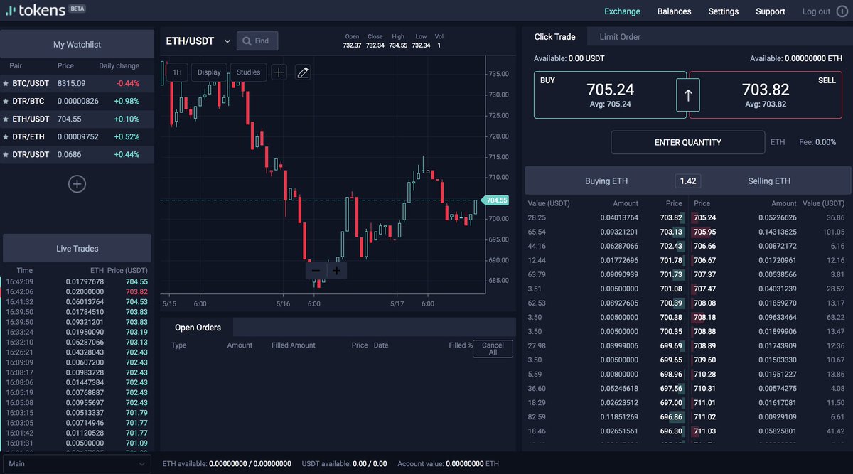This screenshot has width=853, height=474.
Task: Click the ask amount 0.14313625
Action: [777, 232]
